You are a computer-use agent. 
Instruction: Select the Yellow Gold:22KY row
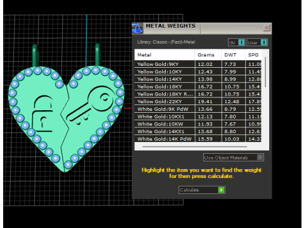pyautogui.click(x=198, y=102)
